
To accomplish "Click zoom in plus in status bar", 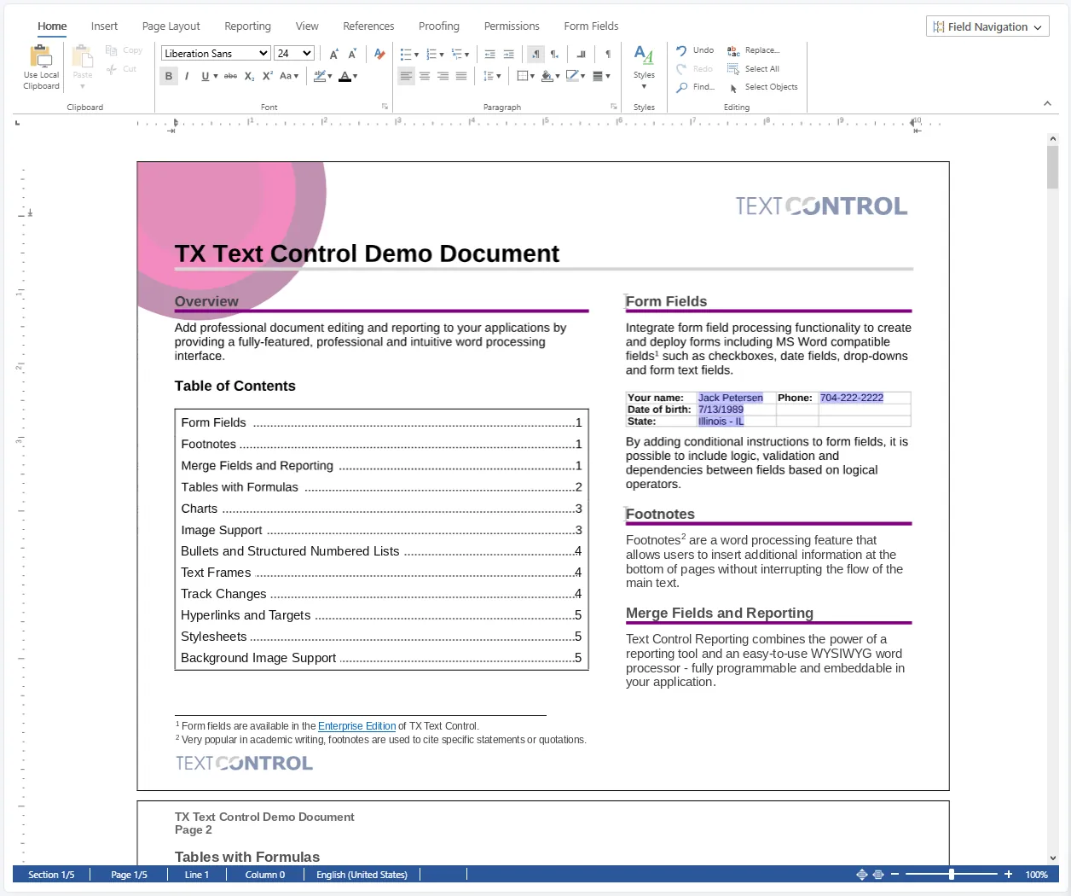I will 1008,875.
